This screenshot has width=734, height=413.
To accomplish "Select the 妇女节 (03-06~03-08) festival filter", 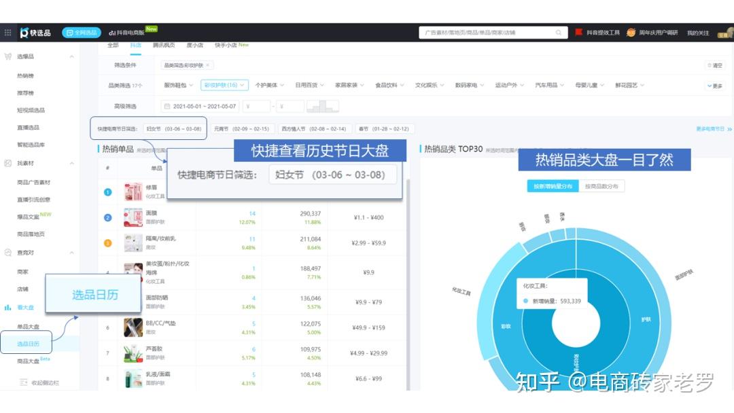I will pos(174,128).
